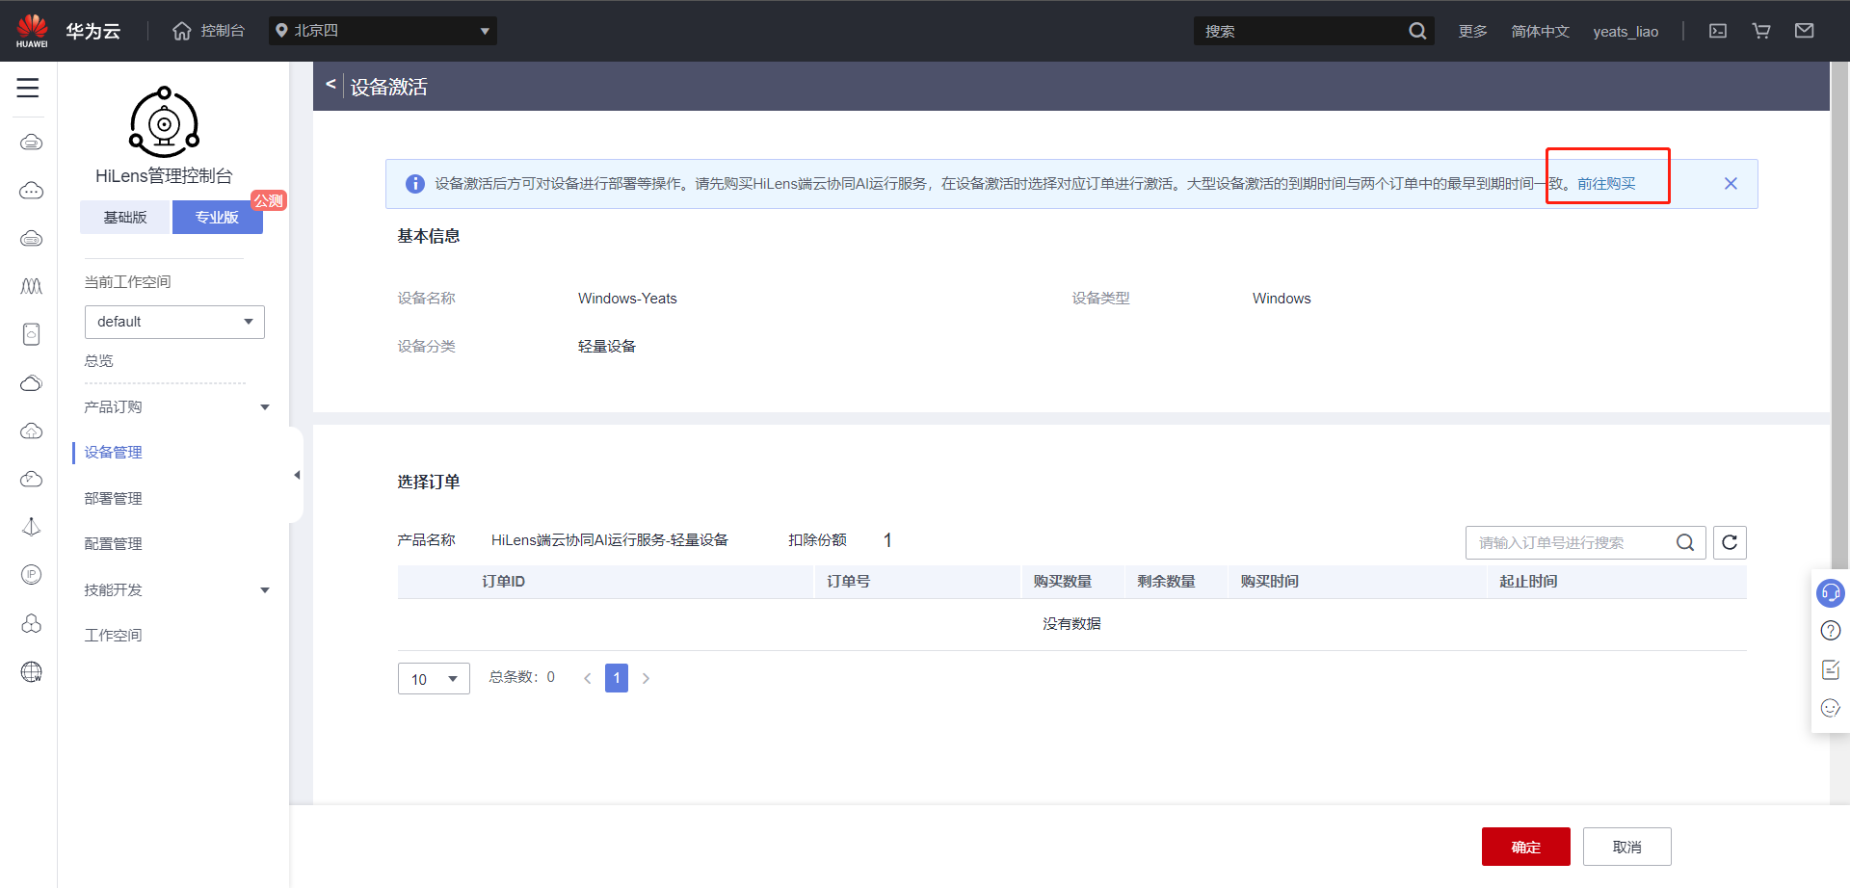Click the magnifier in the top search bar

point(1416,30)
